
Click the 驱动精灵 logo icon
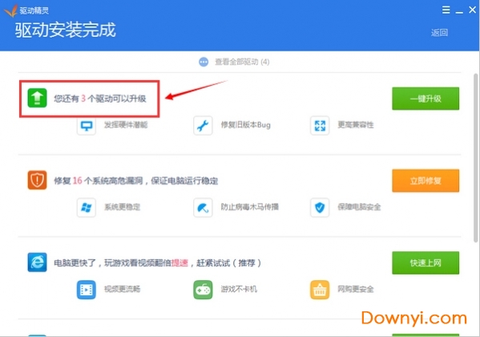click(x=11, y=10)
